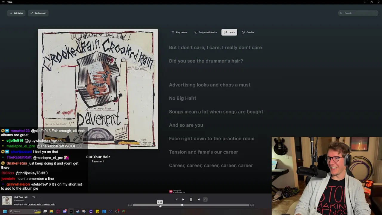
Task: Open Discord from the taskbar
Action: 65,211
